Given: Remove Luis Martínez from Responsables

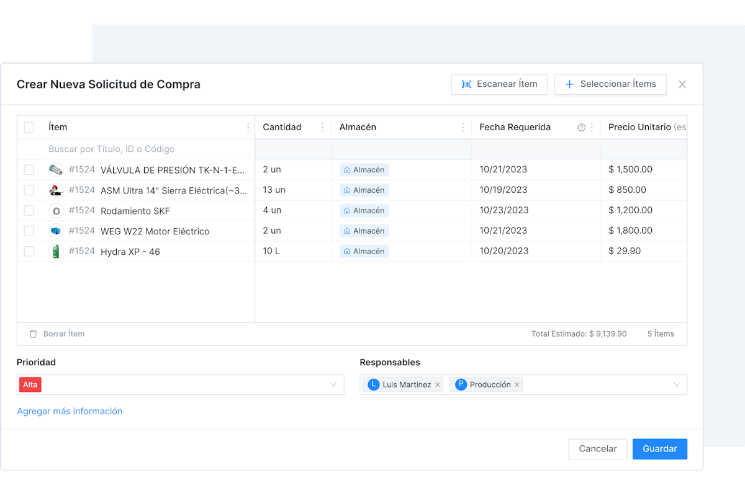Looking at the screenshot, I should coord(438,385).
